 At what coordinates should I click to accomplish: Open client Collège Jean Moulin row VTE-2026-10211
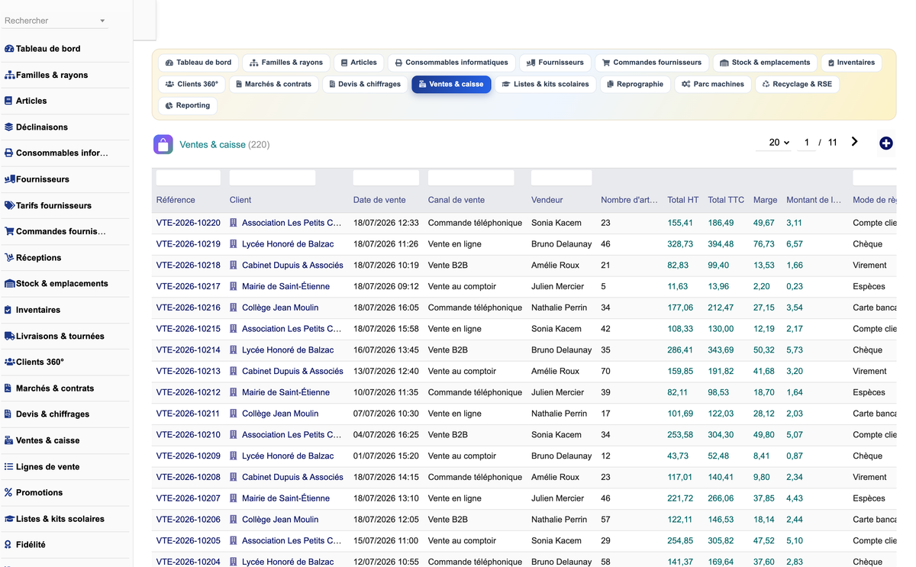pos(280,414)
